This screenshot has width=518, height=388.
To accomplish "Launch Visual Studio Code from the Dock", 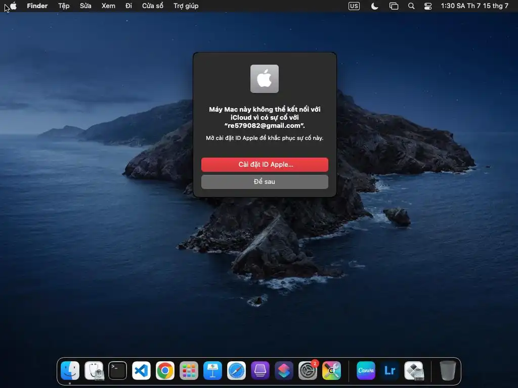I will tap(142, 370).
